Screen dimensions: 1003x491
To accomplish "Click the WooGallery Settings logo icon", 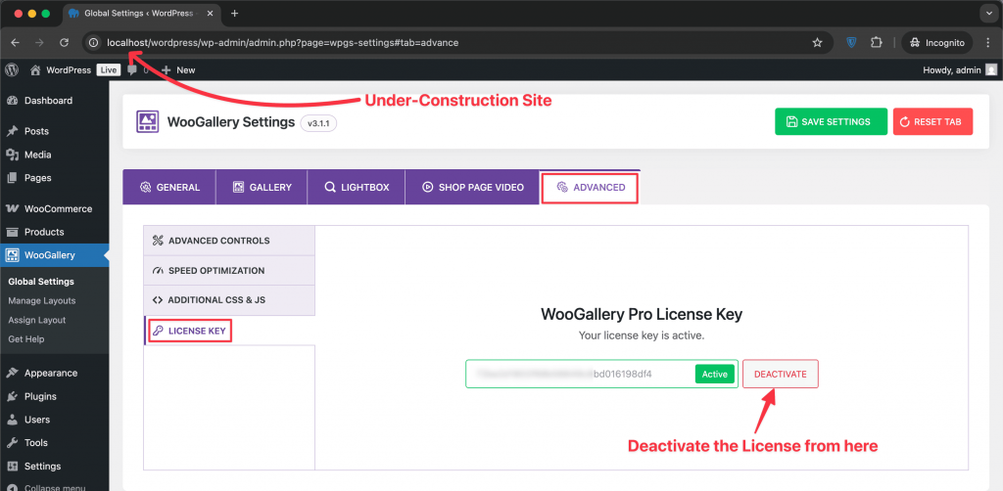I will (147, 122).
